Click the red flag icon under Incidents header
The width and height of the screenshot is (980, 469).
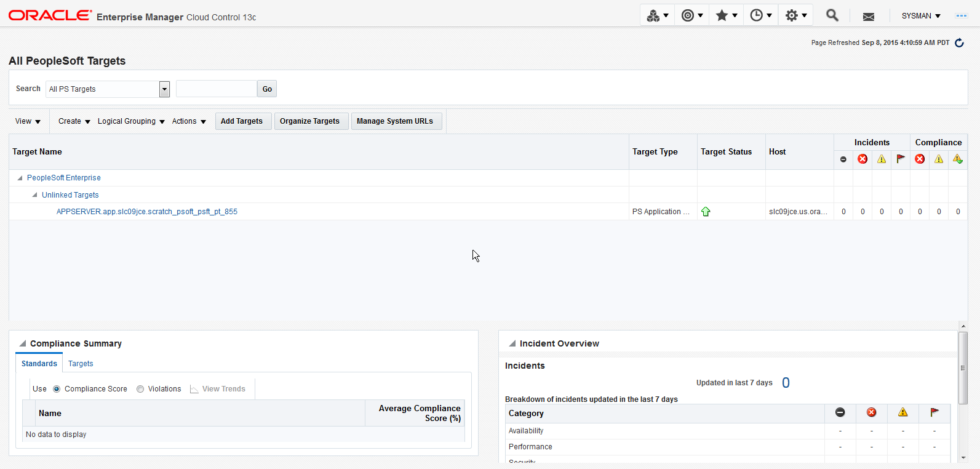(x=901, y=159)
